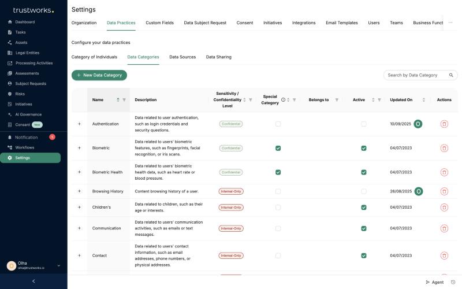Click the search magnifier icon
The image size is (462, 289).
click(451, 75)
